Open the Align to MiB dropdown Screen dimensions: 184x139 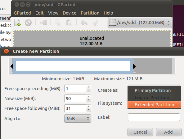[78, 119]
